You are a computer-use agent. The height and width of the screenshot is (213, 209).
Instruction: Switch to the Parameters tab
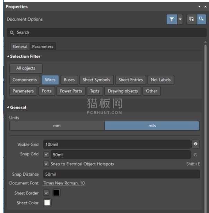point(43,47)
